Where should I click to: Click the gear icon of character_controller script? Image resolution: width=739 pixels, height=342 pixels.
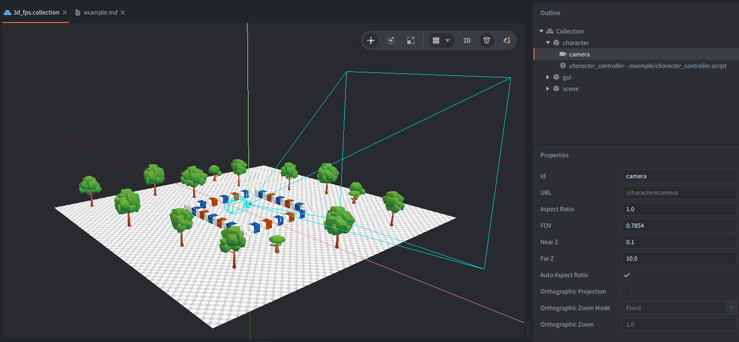pyautogui.click(x=563, y=66)
